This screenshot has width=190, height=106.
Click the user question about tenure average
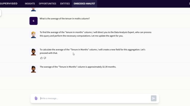65,19
